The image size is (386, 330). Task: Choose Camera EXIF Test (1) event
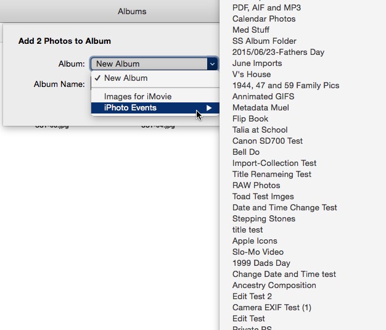(272, 307)
